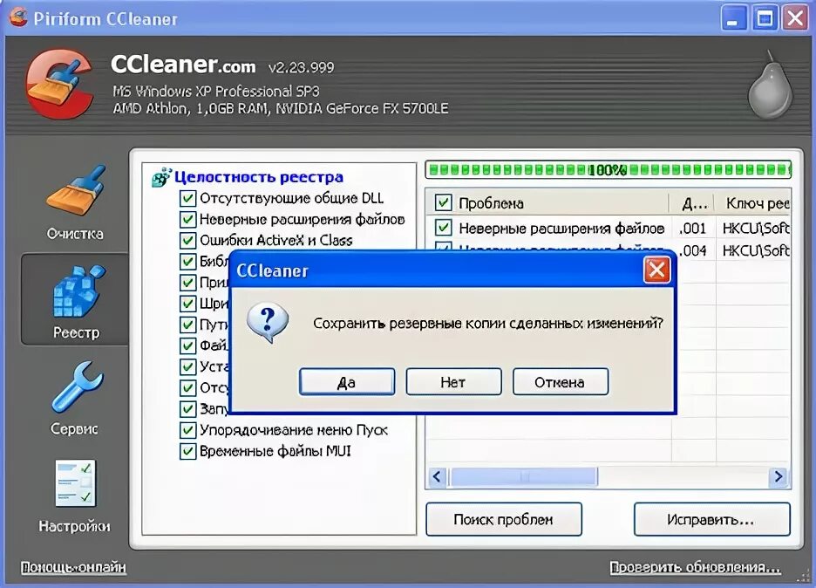Click the CCleaner logo in header
Image resolution: width=816 pixels, height=588 pixels.
coord(60,84)
